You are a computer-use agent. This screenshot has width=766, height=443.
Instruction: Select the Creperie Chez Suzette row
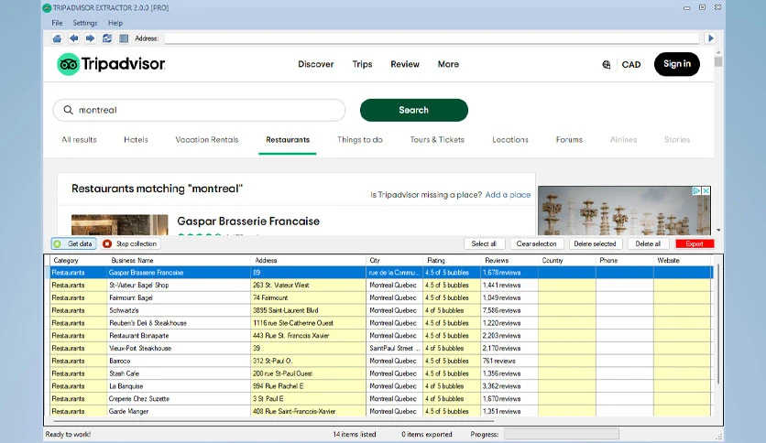coord(380,399)
